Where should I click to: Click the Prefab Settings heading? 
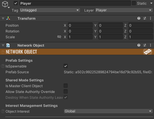pyautogui.click(x=19, y=61)
